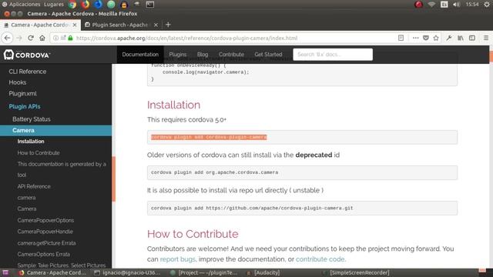This screenshot has width=493, height=277.
Task: Switch to the Plugin Search tab
Action: [x=119, y=25]
